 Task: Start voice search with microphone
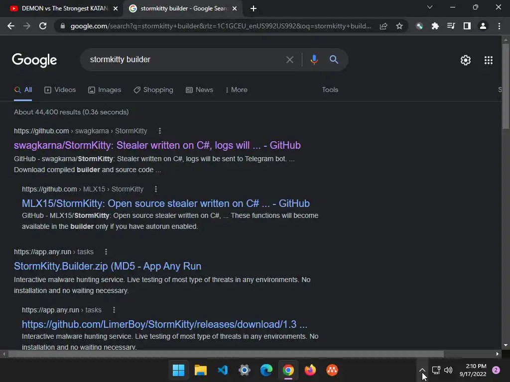[x=314, y=60]
